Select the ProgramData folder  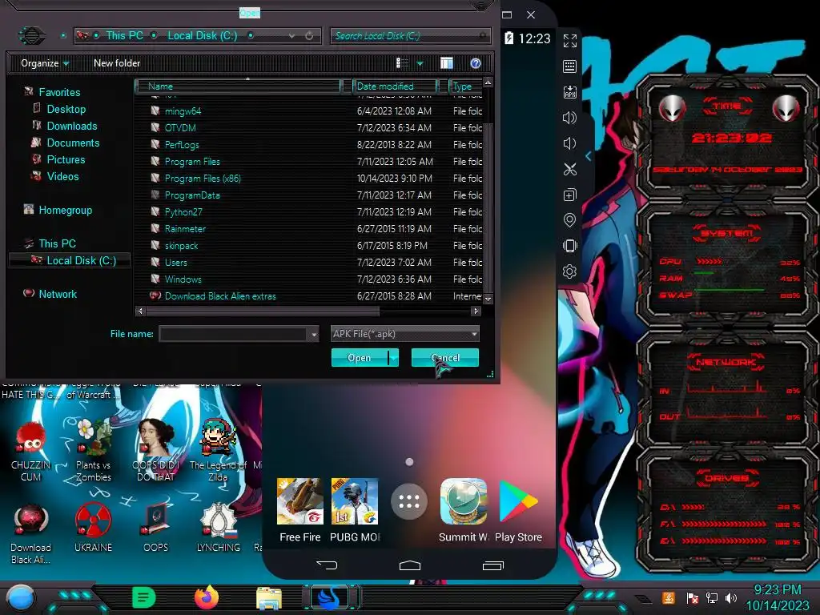click(192, 195)
